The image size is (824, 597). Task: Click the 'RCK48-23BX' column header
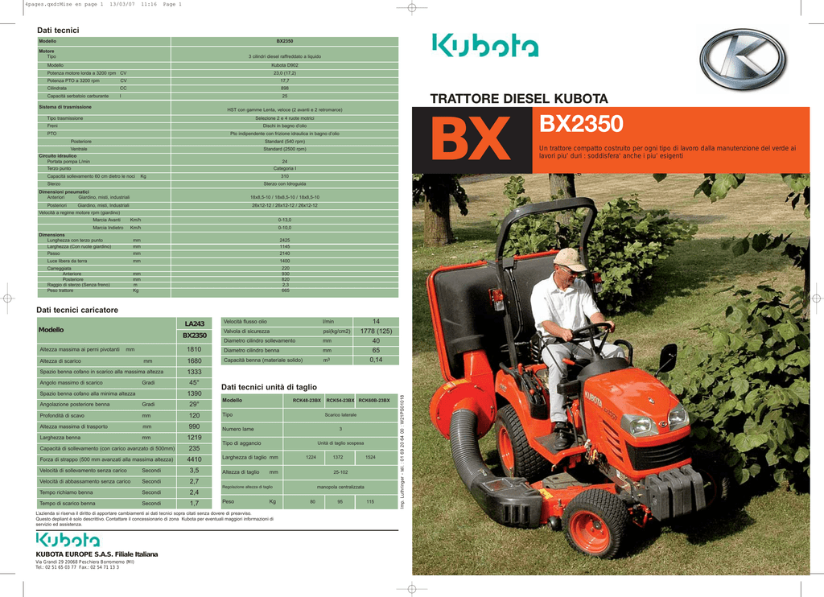307,401
